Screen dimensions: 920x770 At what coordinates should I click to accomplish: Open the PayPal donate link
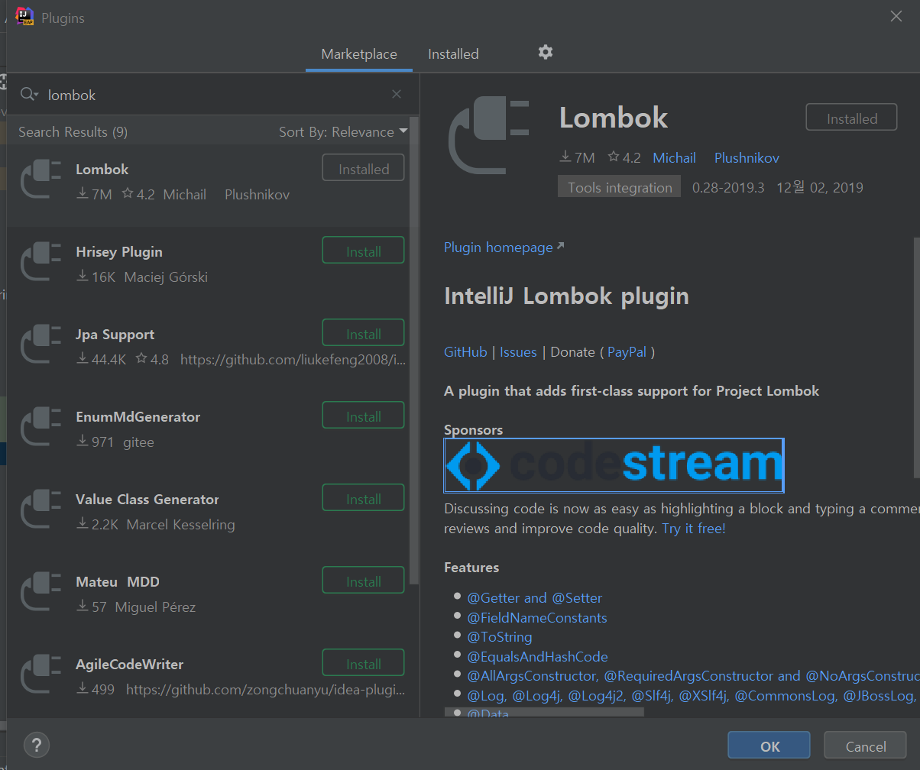(627, 352)
